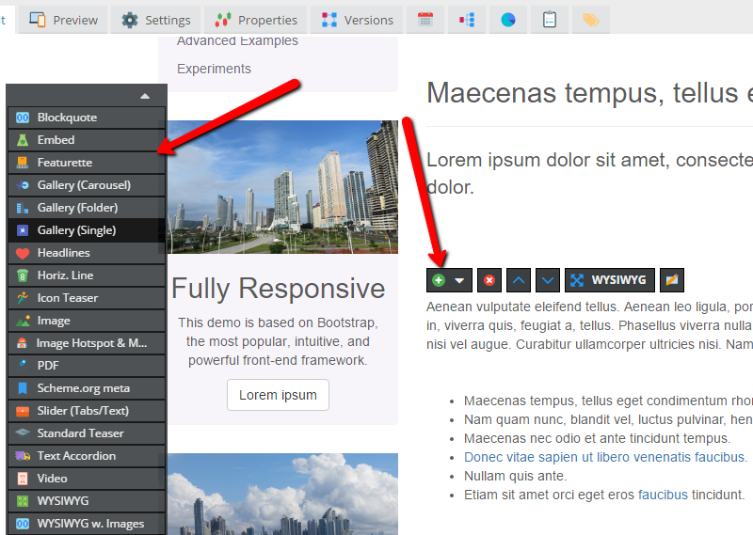
Task: Open the red and blue tree-structure icon tab
Action: tap(467, 20)
